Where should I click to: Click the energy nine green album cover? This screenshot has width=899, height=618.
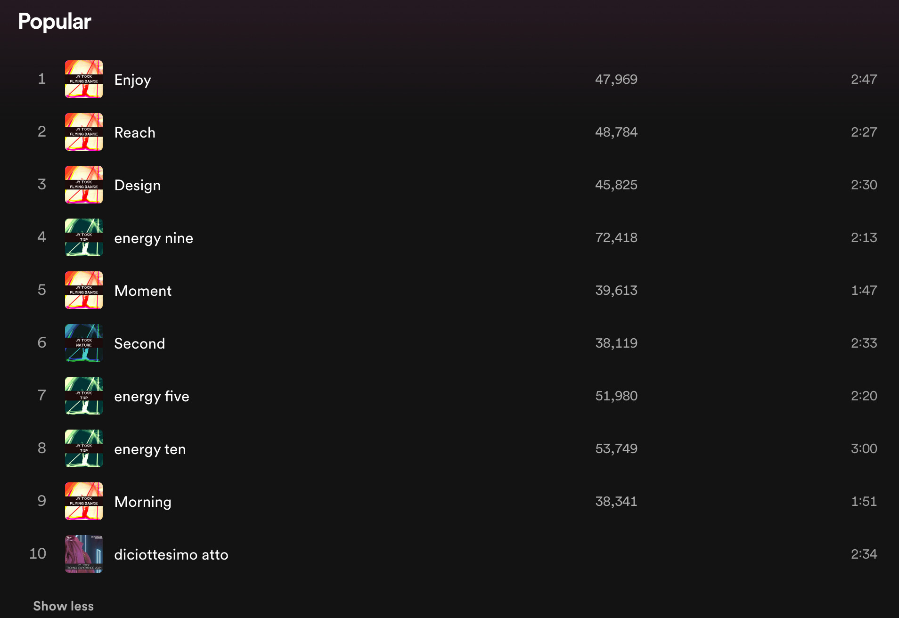84,237
